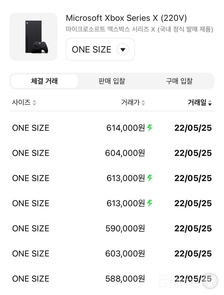Sort by 거래일 column arrows

(x=210, y=103)
